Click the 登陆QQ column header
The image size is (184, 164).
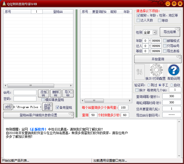[x=58, y=12]
